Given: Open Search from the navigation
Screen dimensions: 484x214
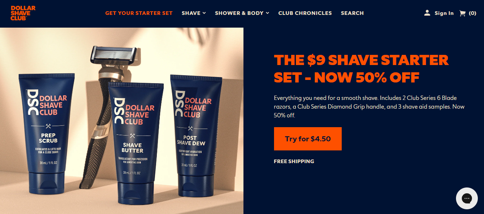Looking at the screenshot, I should coord(352,13).
